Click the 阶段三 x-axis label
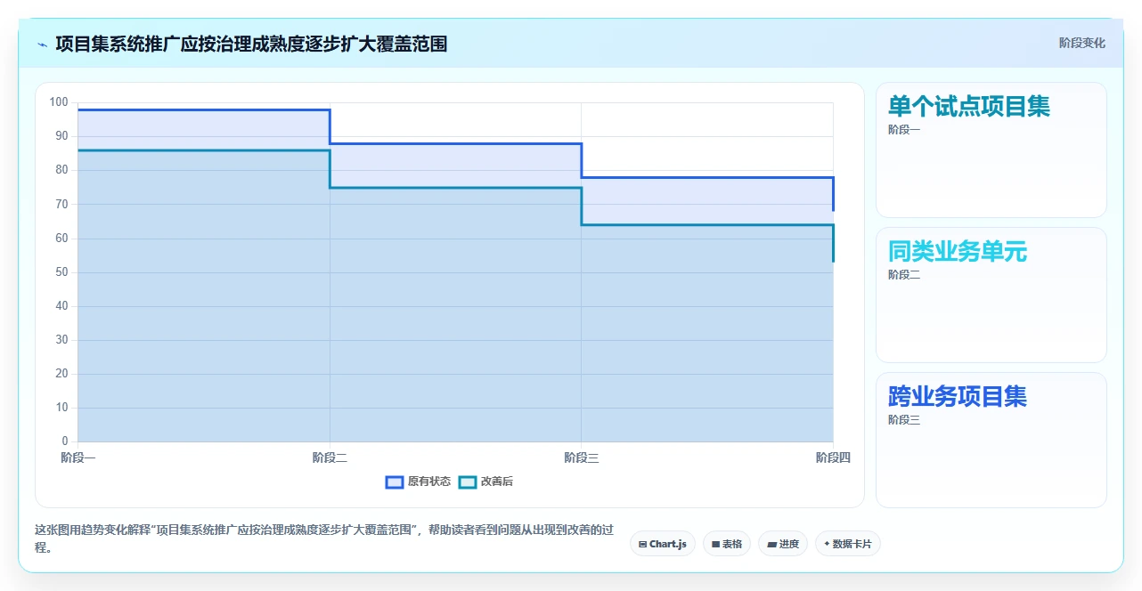The image size is (1142, 591). tap(582, 457)
